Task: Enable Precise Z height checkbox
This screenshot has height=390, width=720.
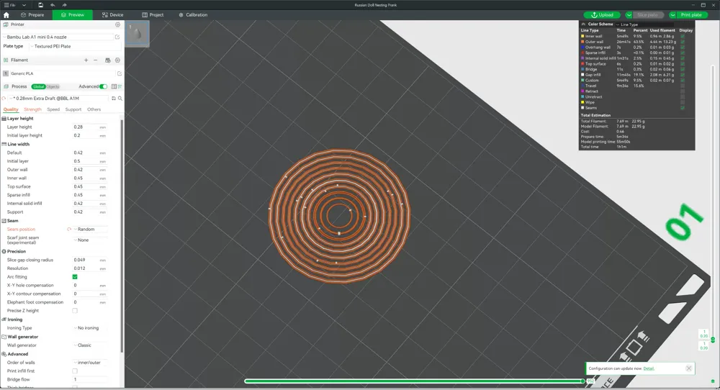Action: pyautogui.click(x=75, y=311)
